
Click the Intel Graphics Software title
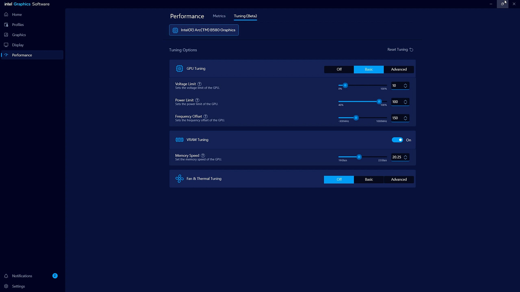[x=27, y=4]
